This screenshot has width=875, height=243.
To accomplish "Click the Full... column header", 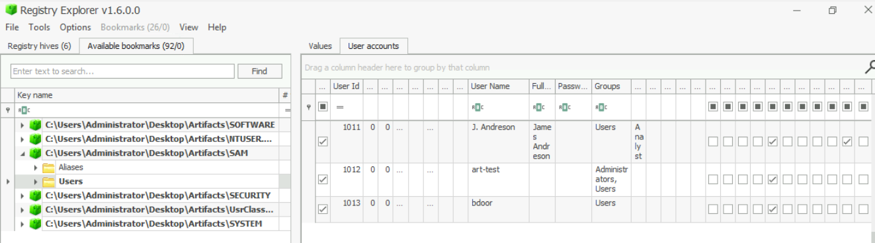I will pyautogui.click(x=542, y=87).
